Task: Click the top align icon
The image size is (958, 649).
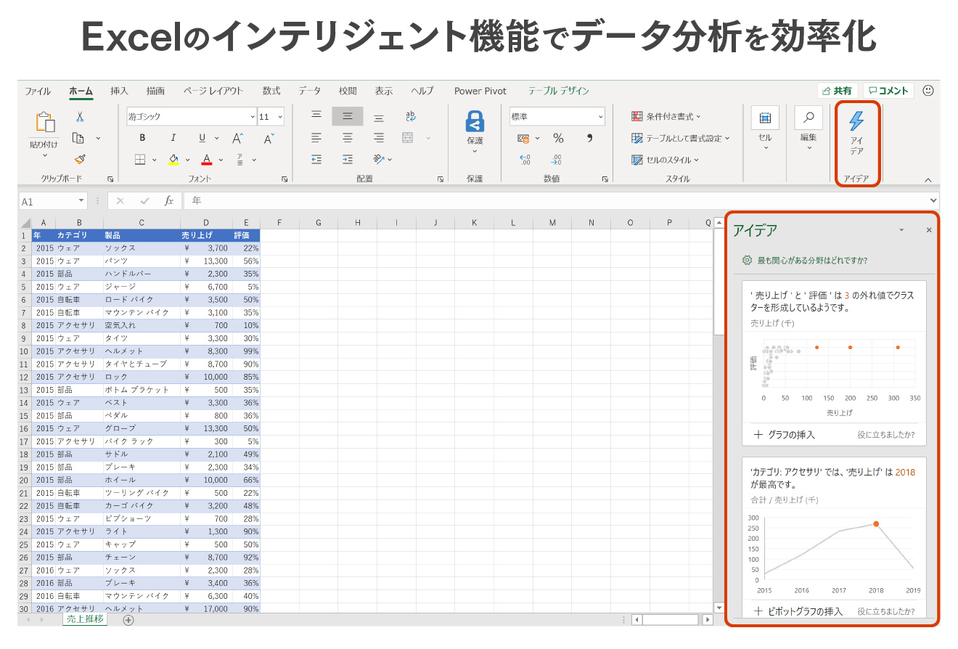Action: click(x=316, y=116)
